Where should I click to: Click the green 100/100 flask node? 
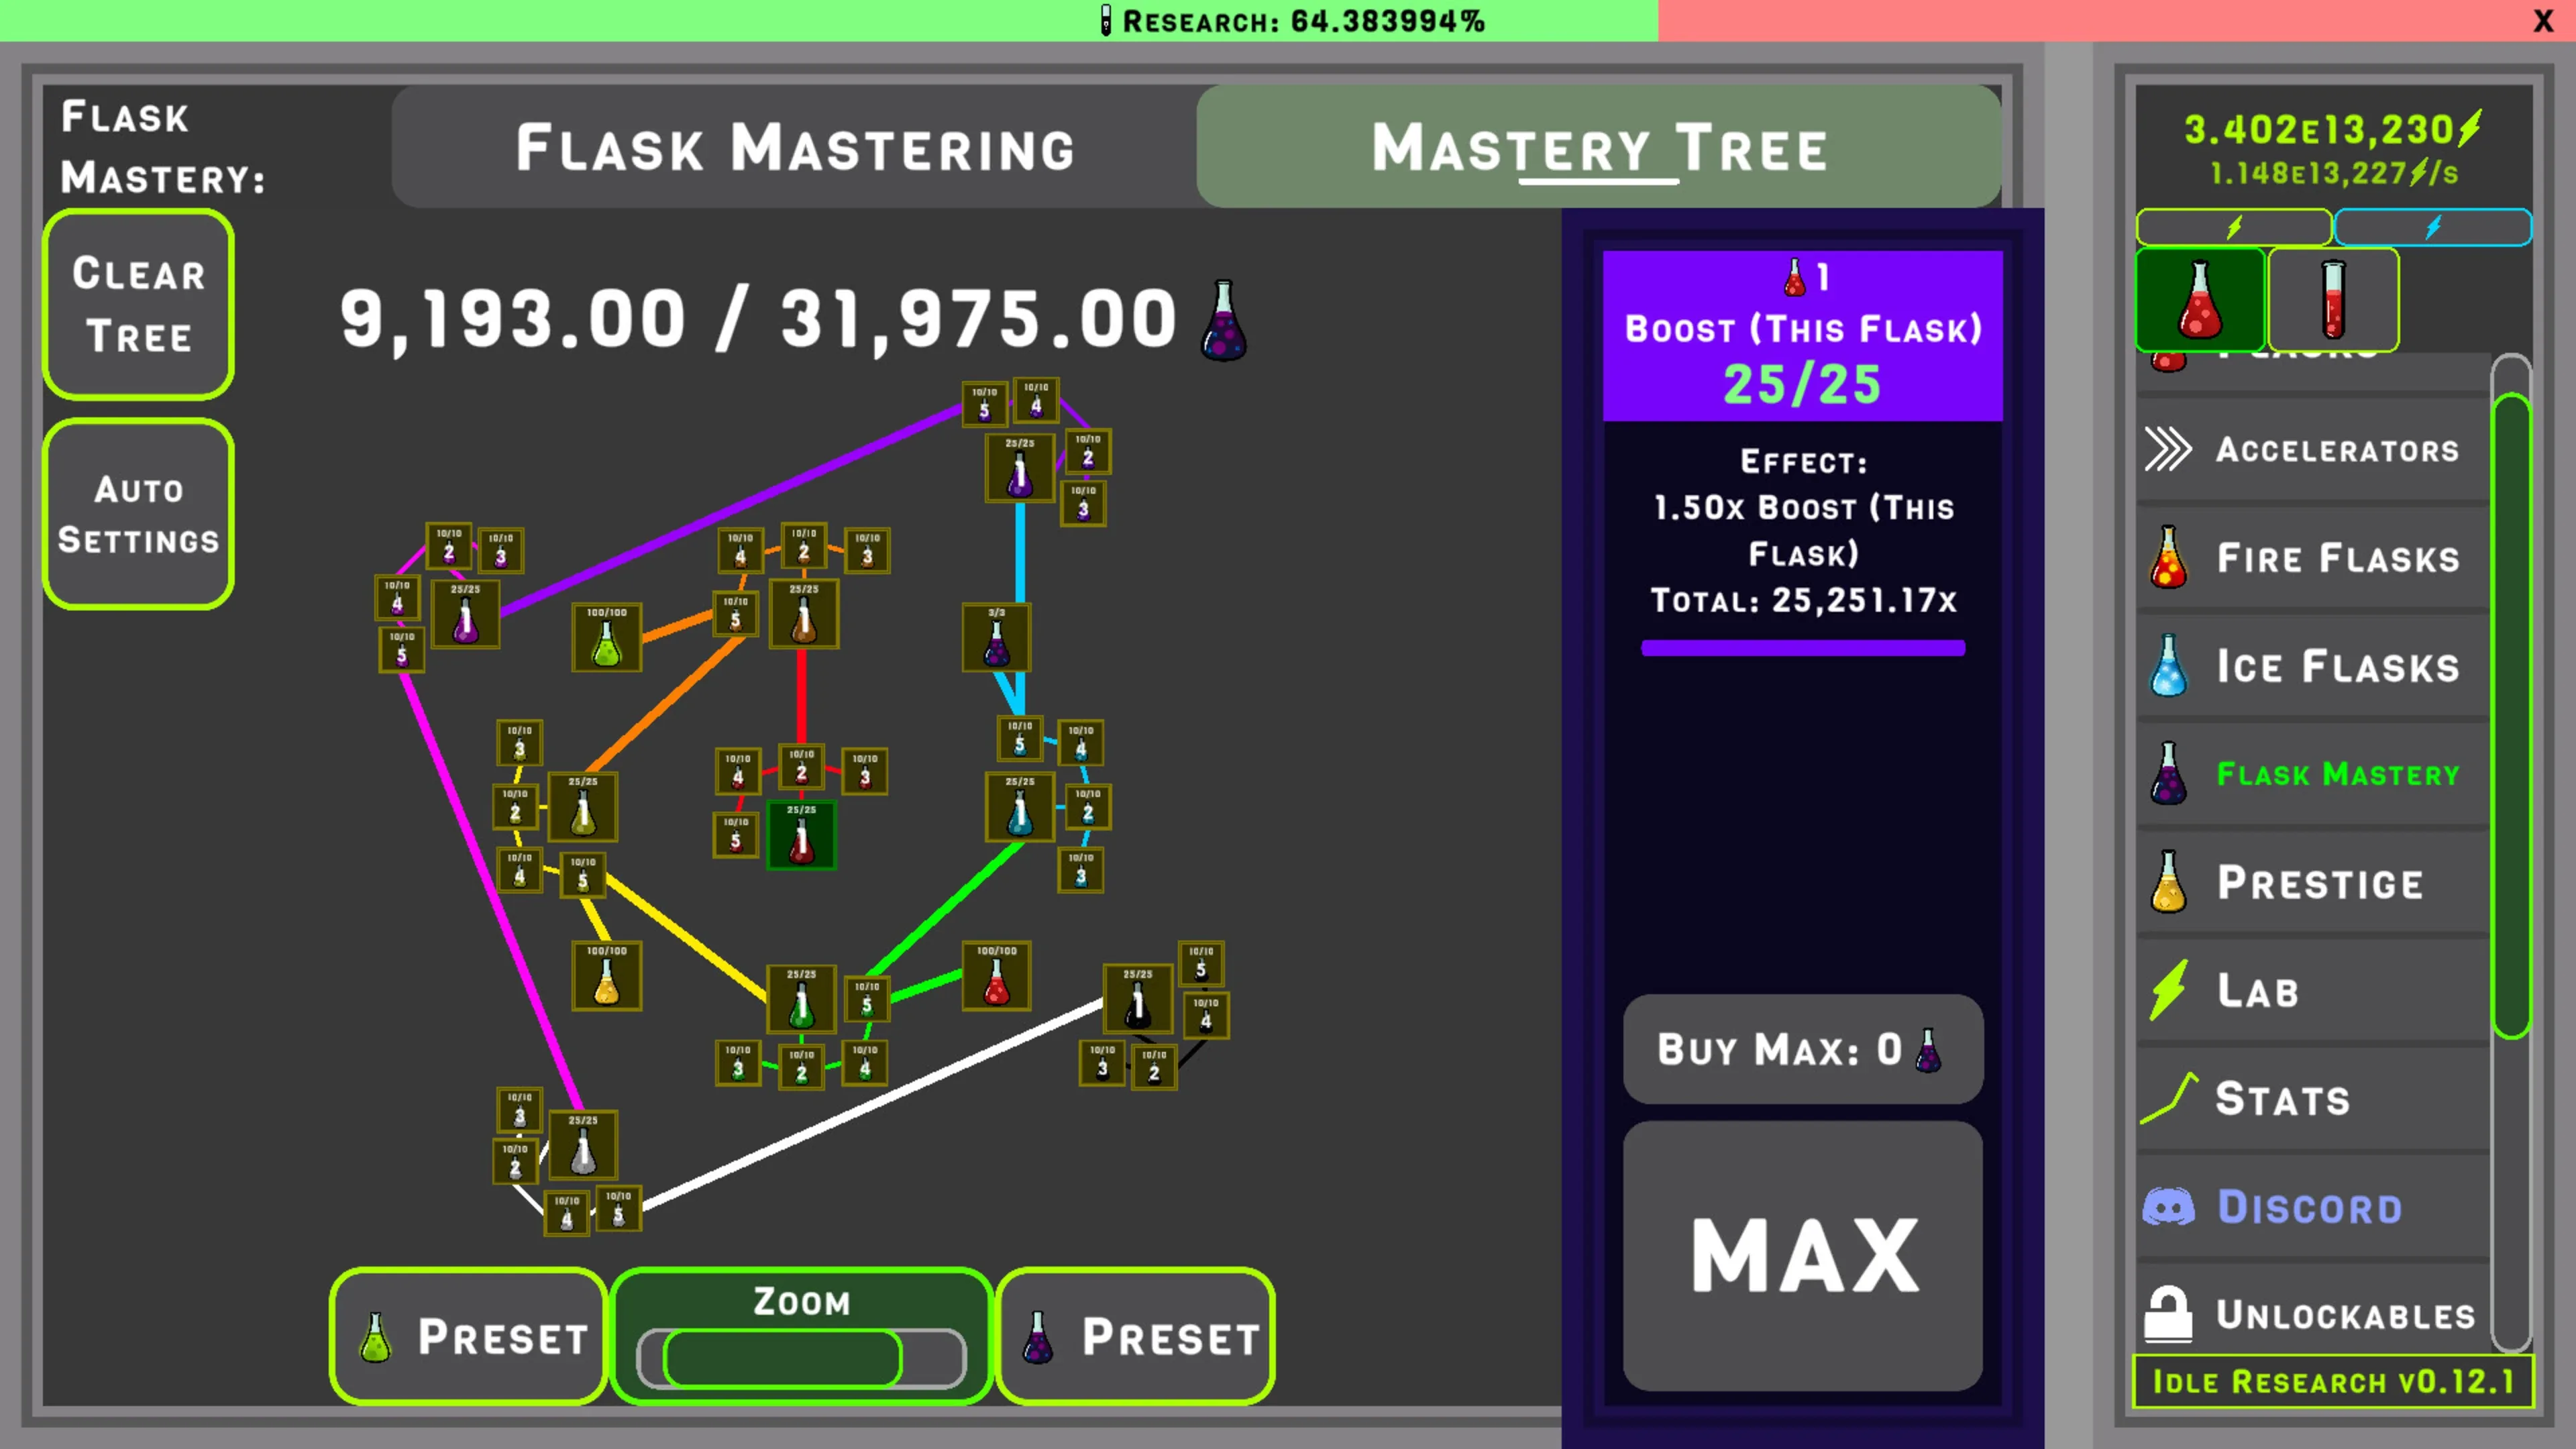coord(606,638)
